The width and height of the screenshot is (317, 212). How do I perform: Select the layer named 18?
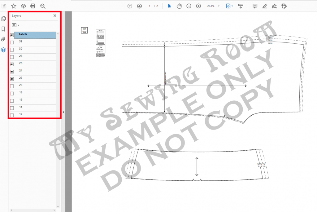point(21,93)
